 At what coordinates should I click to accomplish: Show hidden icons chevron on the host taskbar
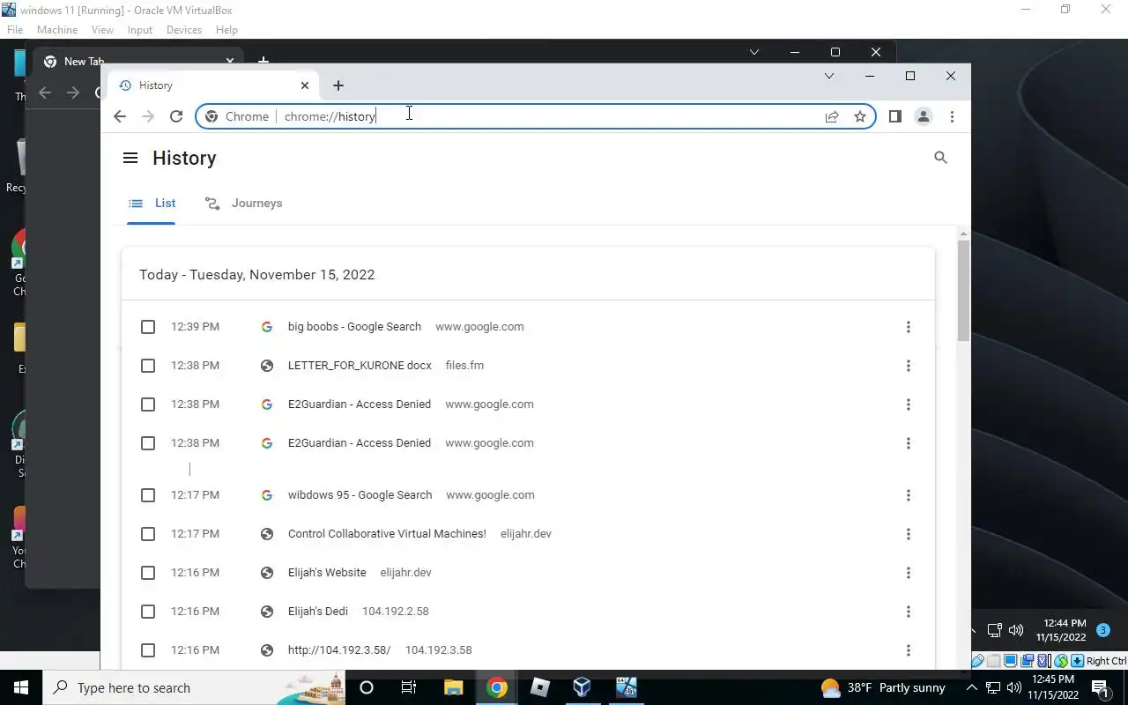972,687
